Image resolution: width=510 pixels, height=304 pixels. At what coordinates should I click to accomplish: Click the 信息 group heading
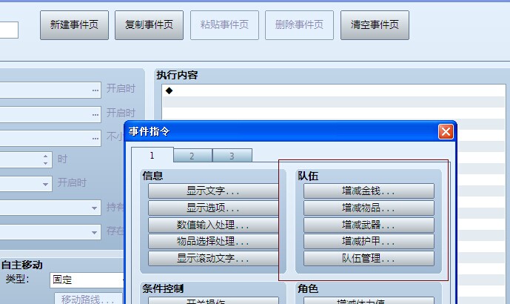pos(152,176)
